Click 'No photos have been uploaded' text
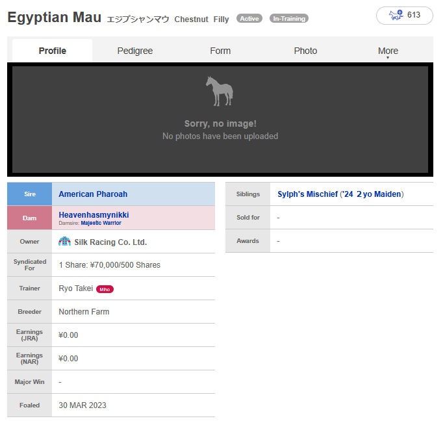This screenshot has height=423, width=445. click(220, 136)
